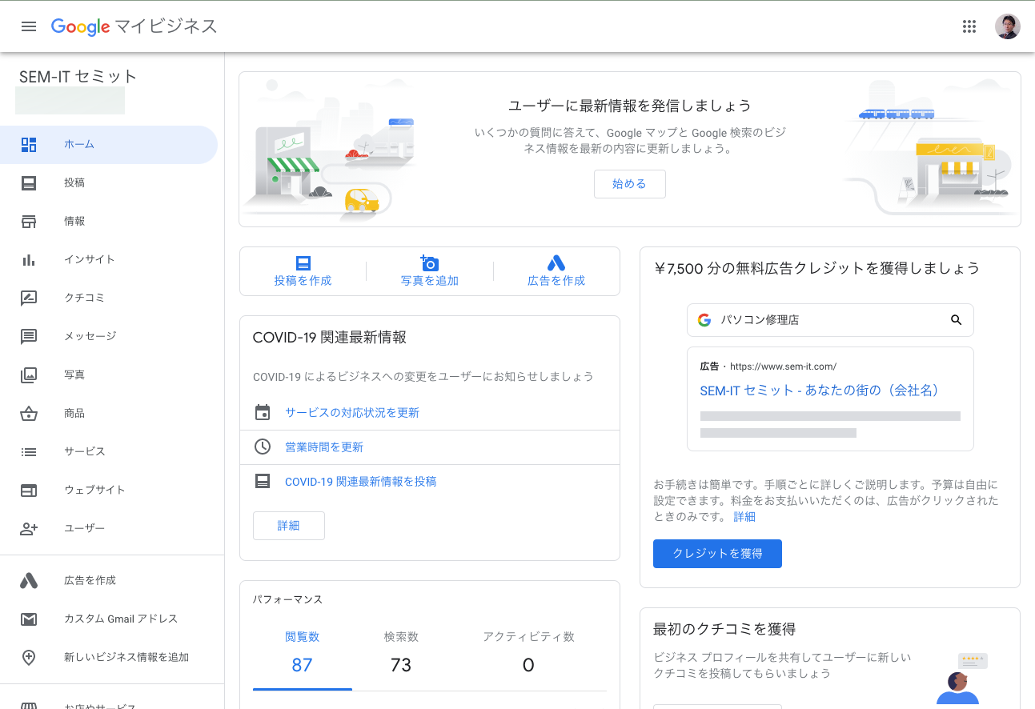Click the 写真を追加 camera icon
This screenshot has height=709, width=1035.
430,262
